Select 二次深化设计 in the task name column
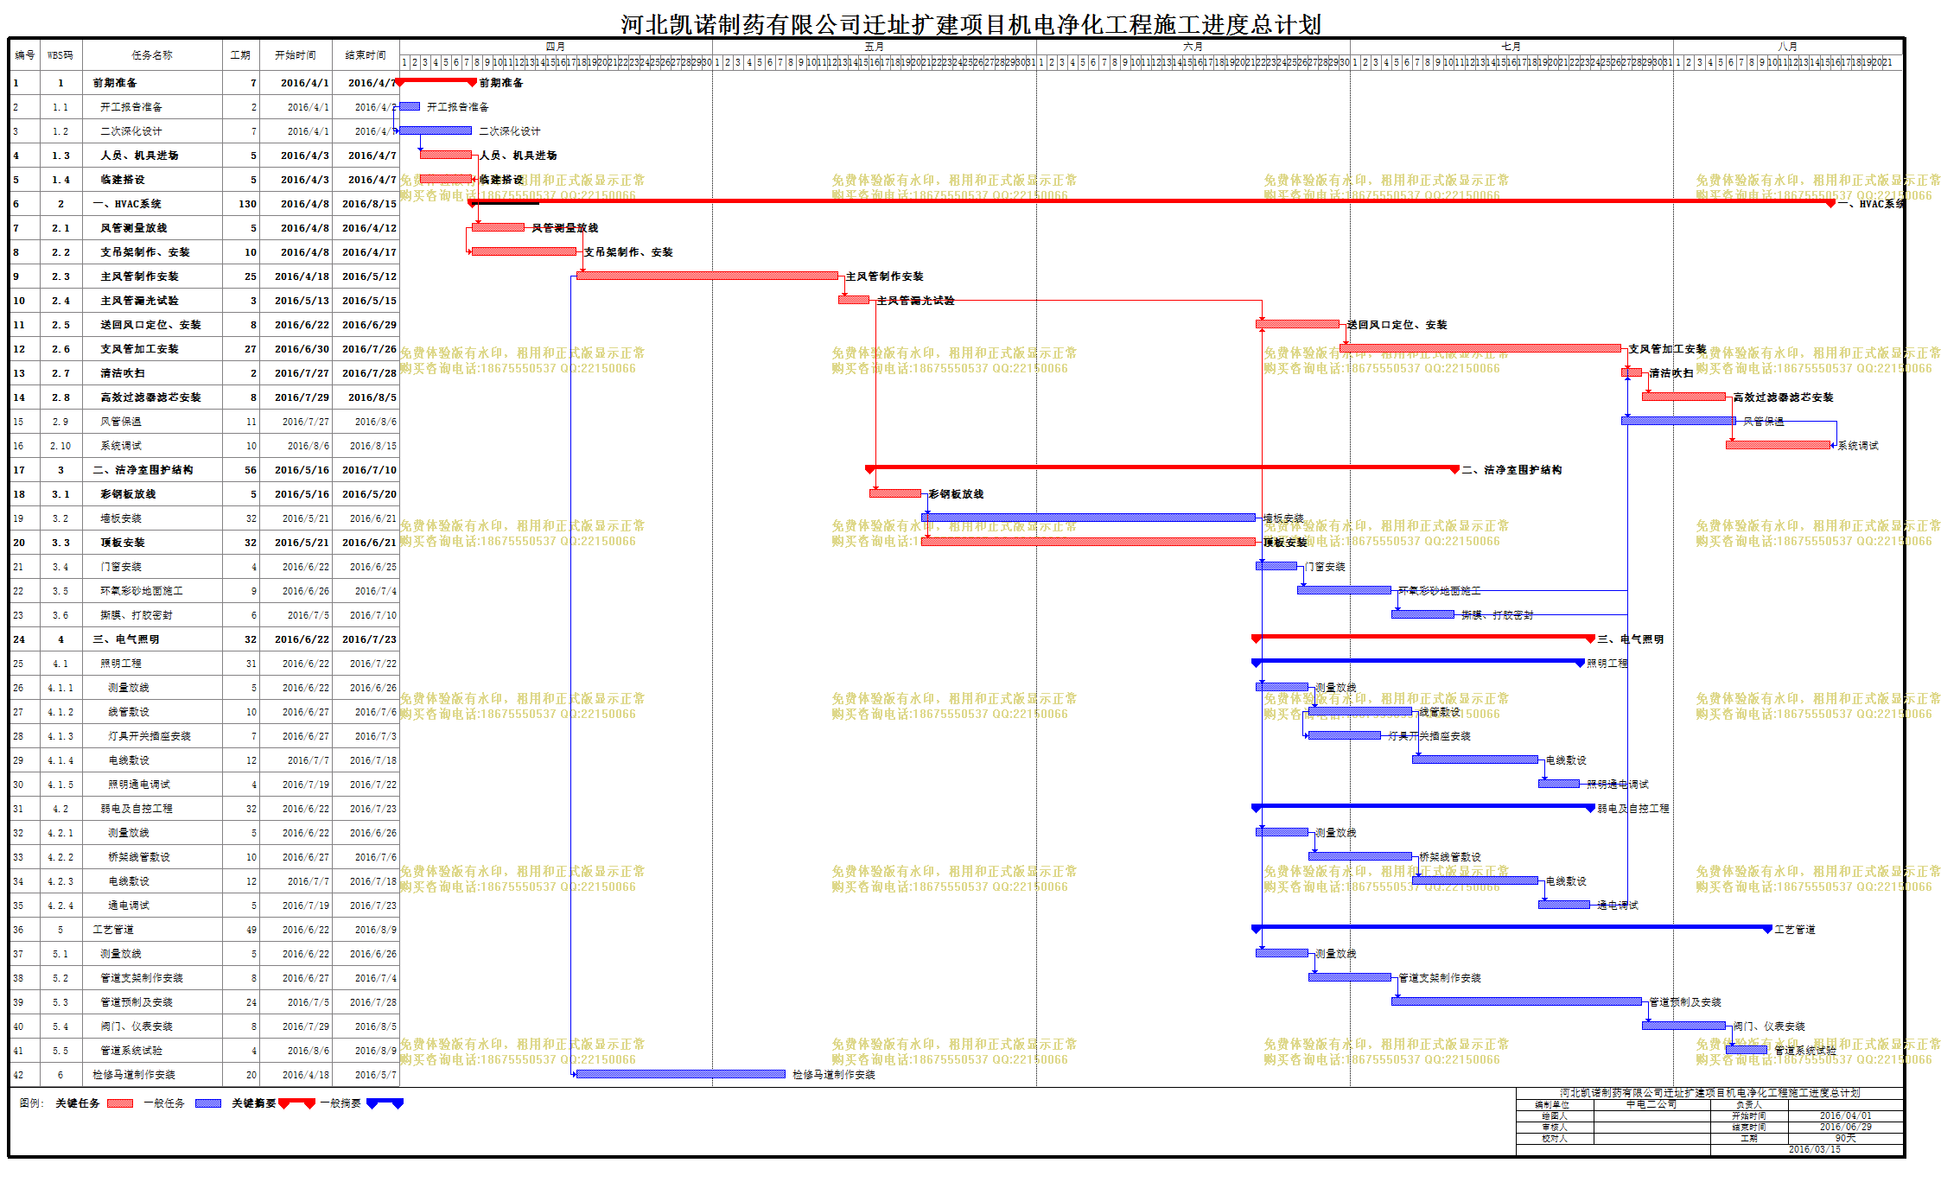1941x1182 pixels. pyautogui.click(x=131, y=131)
